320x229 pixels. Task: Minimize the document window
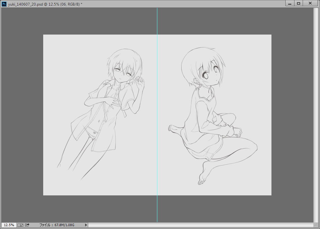click(x=290, y=3)
